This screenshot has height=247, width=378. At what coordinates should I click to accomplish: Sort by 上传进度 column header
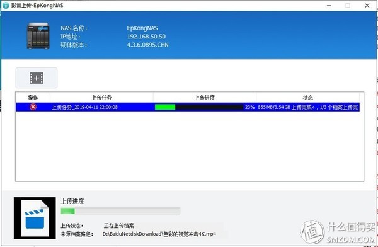click(x=205, y=98)
